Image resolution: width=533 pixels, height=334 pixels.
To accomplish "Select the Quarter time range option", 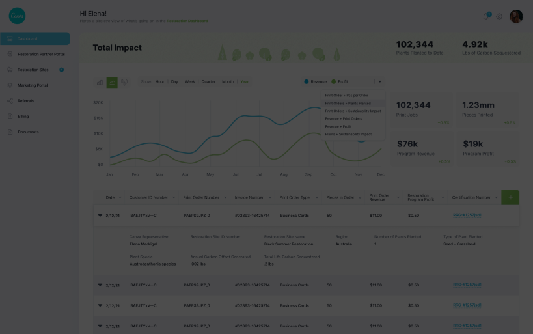I will (x=208, y=82).
